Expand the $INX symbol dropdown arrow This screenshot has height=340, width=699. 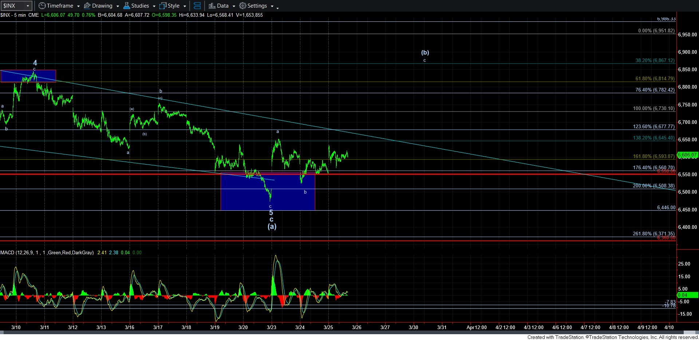28,6
